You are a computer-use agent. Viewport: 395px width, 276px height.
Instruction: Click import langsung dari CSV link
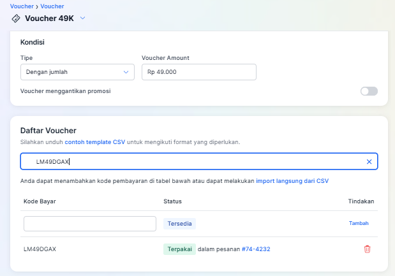coord(292,181)
